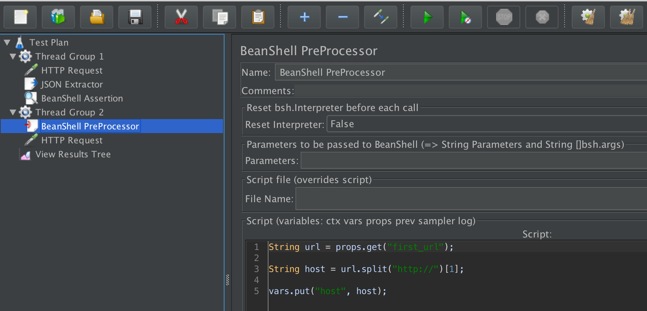Select JSON Extractor in the tree
This screenshot has width=647, height=311.
pos(72,85)
